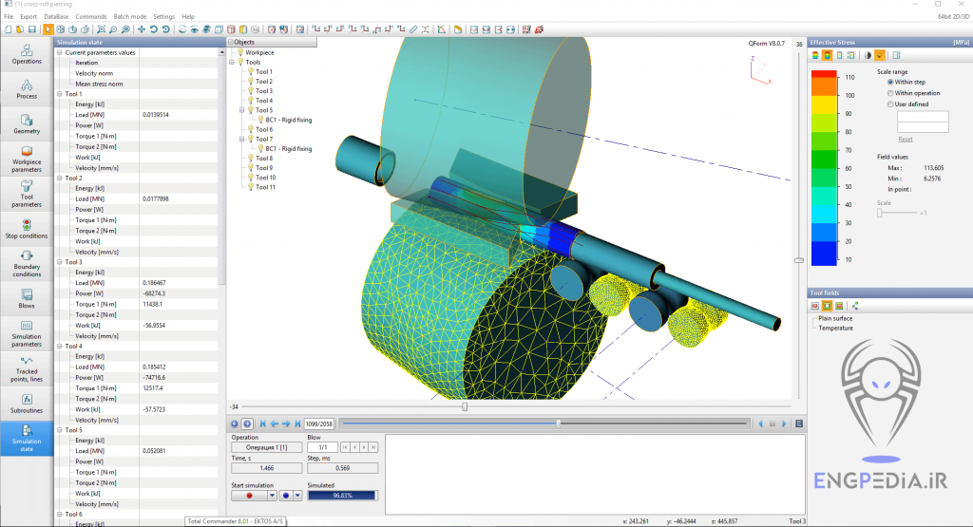Select the Within operation scale range
Screen dimensions: 973x527
click(x=889, y=93)
